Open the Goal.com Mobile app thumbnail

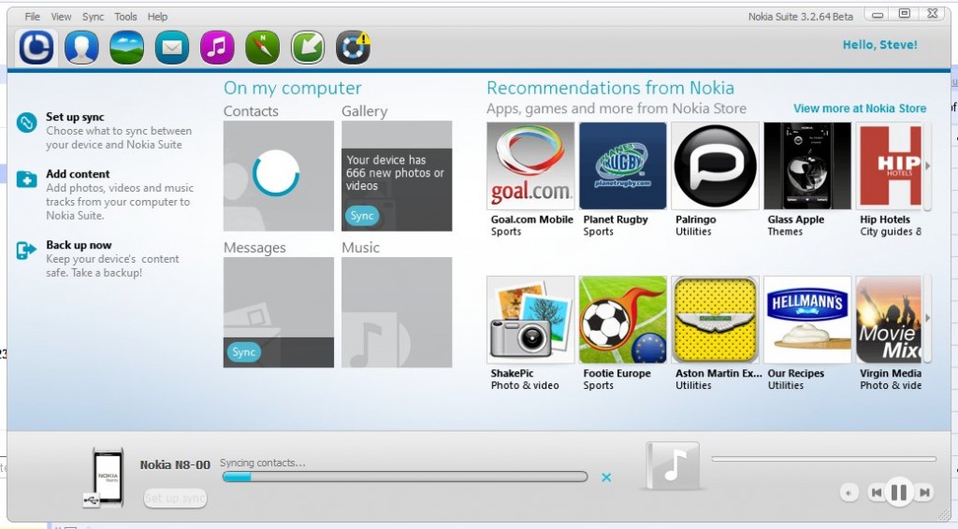(x=530, y=166)
